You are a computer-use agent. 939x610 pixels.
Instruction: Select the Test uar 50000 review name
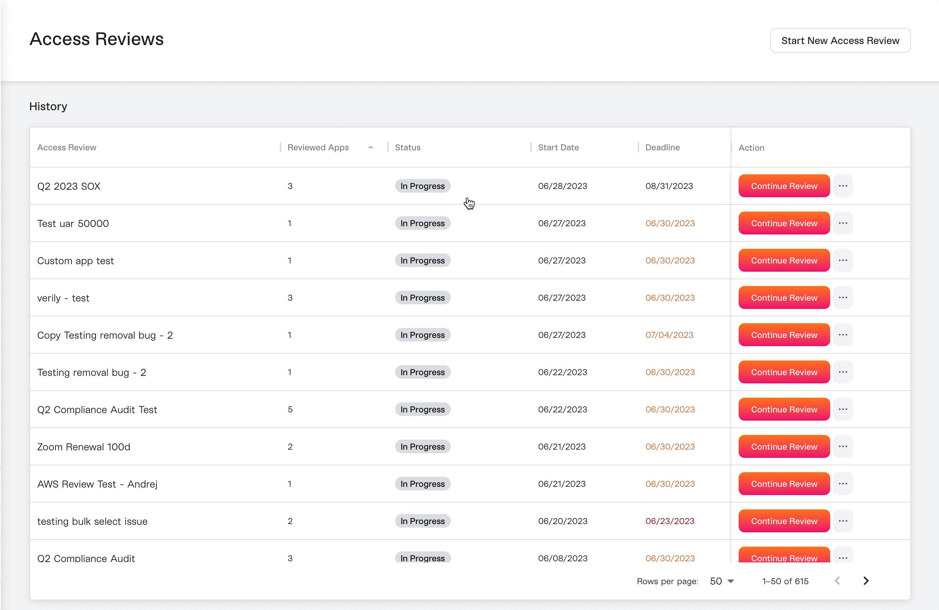tap(73, 223)
